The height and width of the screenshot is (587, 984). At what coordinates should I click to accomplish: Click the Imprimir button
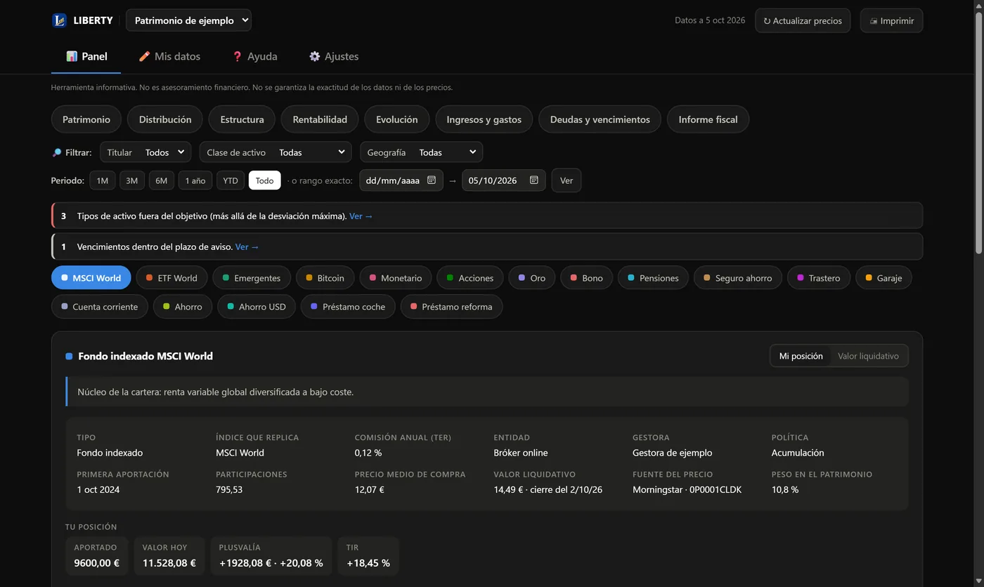click(x=891, y=20)
